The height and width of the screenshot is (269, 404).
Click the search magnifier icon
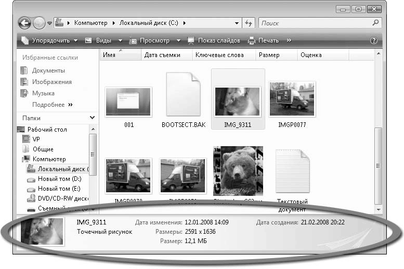[375, 23]
